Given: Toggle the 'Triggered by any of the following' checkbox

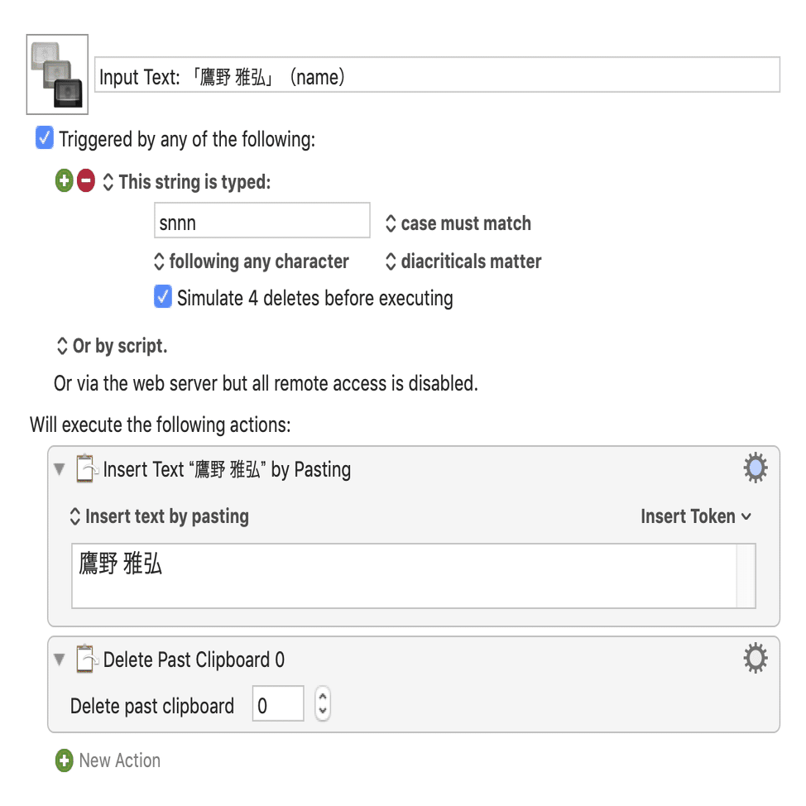Looking at the screenshot, I should pos(45,138).
